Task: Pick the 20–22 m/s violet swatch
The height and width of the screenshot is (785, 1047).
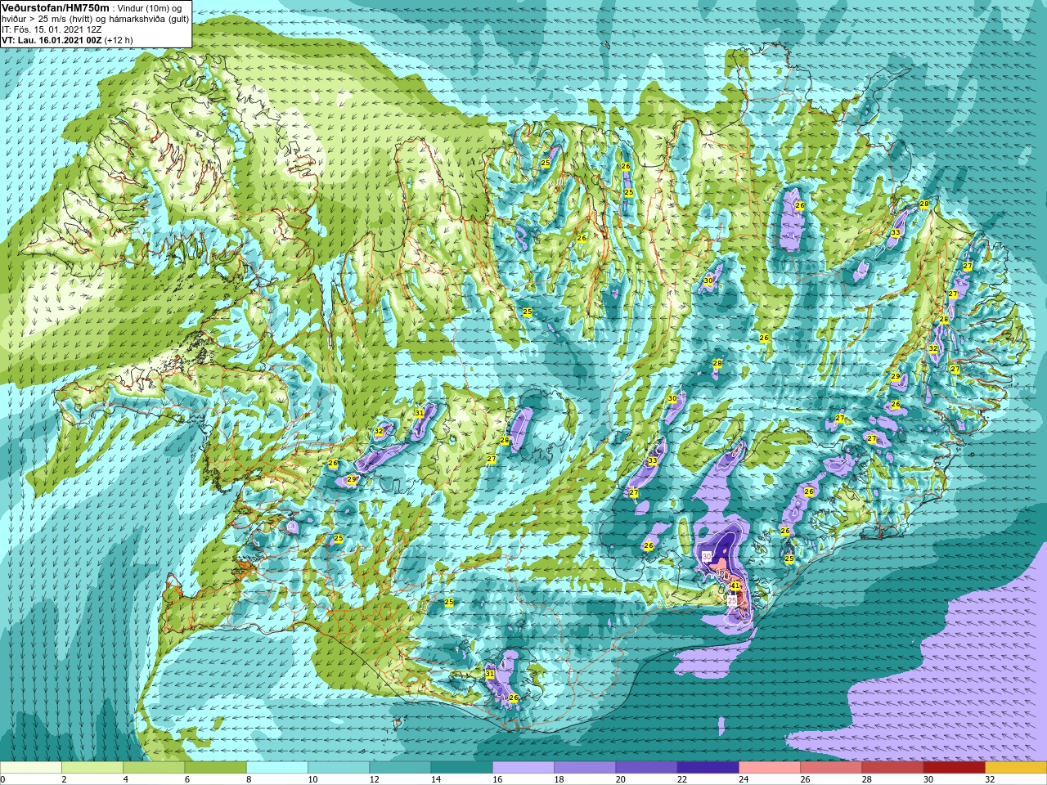Action: pyautogui.click(x=646, y=768)
